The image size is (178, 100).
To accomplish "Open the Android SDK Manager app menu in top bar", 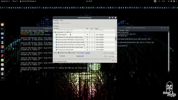I will [28, 1].
